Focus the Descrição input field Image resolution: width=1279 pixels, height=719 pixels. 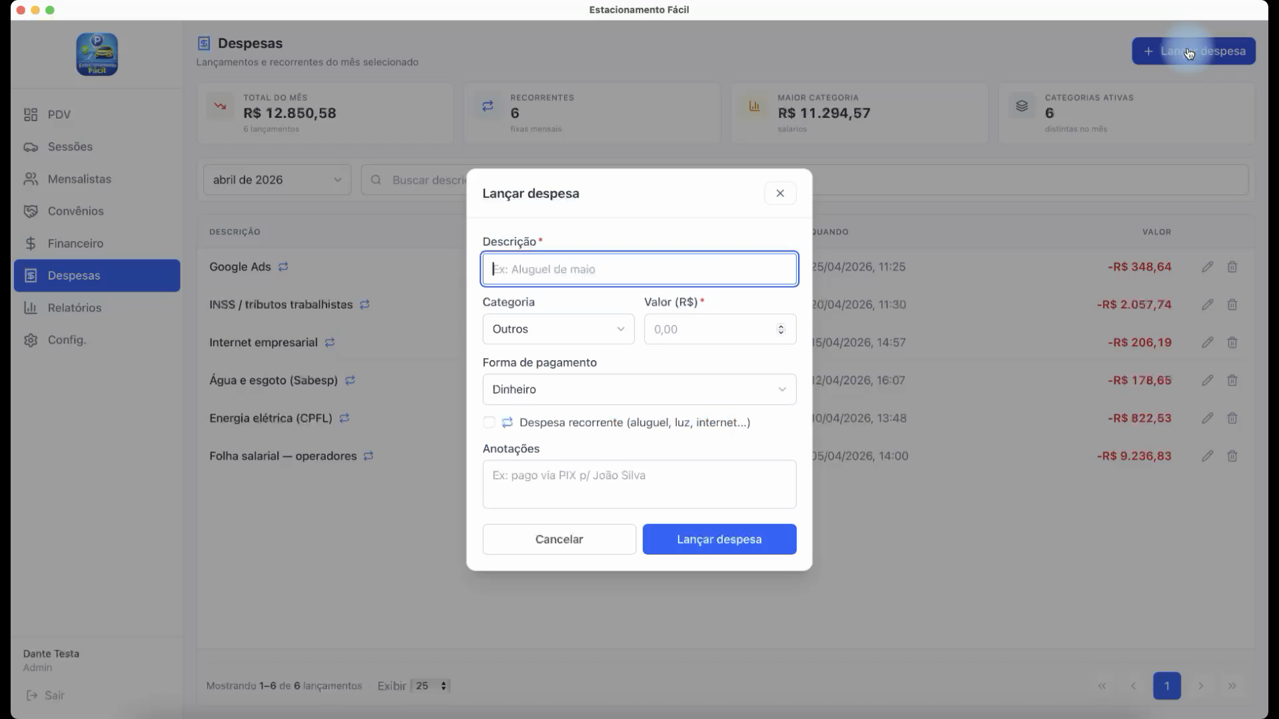pyautogui.click(x=639, y=269)
